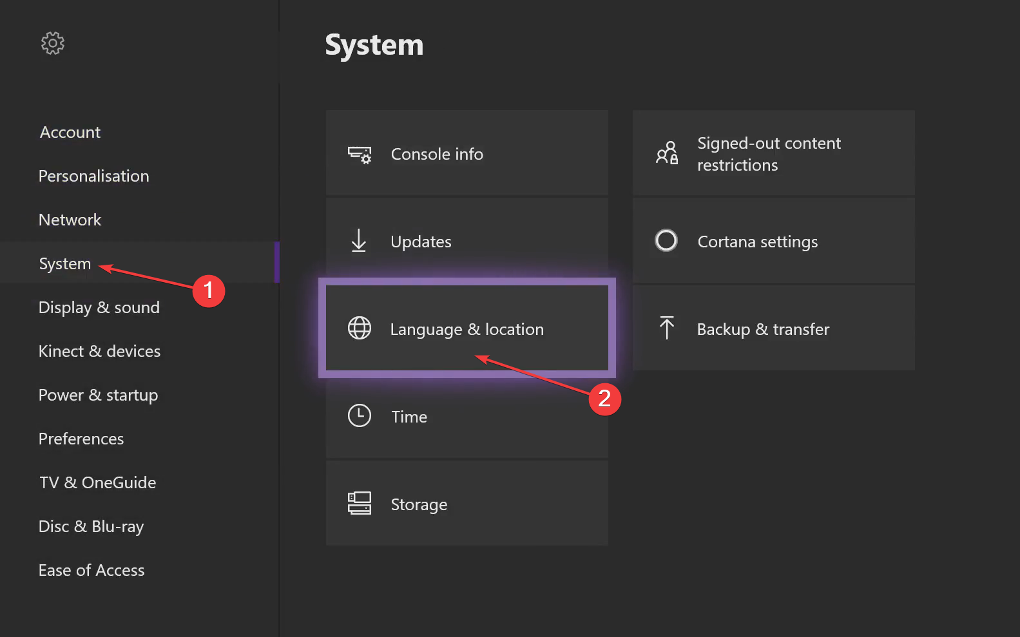Go to Network settings
Image resolution: width=1020 pixels, height=637 pixels.
pyautogui.click(x=70, y=220)
